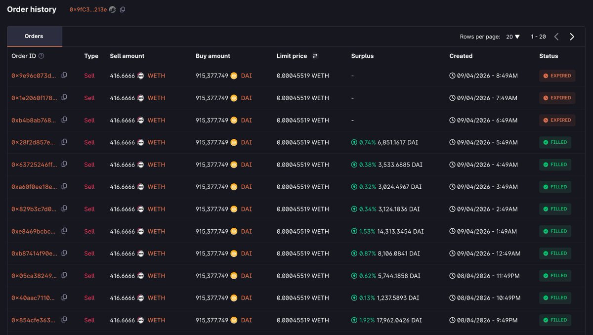The image size is (593, 335).
Task: Click the FILLED status of the 5:49AM order
Action: [555, 142]
